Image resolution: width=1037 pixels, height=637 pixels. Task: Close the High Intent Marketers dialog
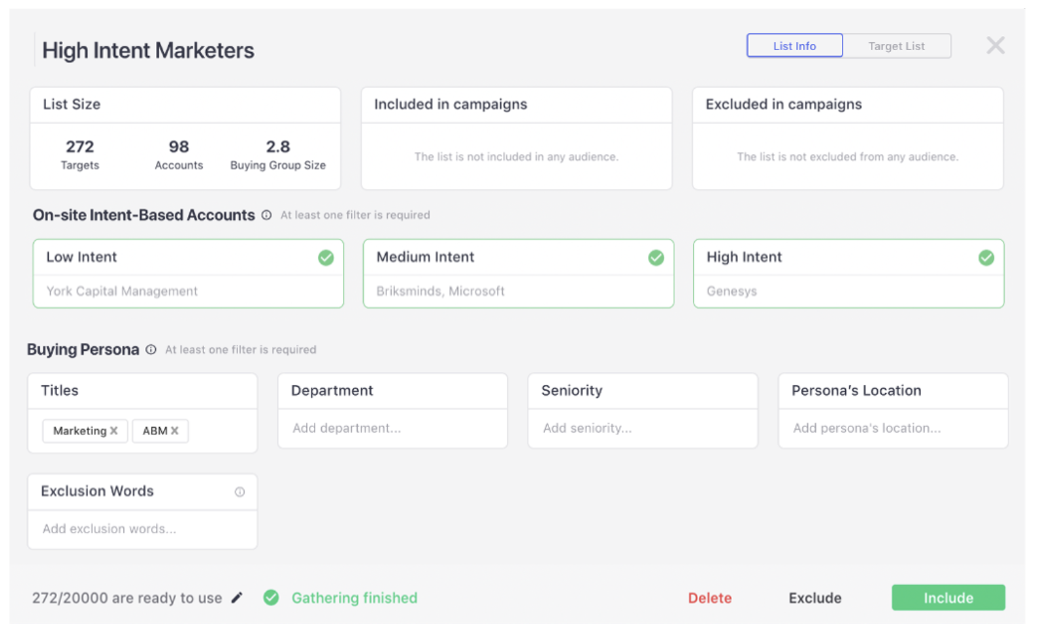(x=995, y=45)
